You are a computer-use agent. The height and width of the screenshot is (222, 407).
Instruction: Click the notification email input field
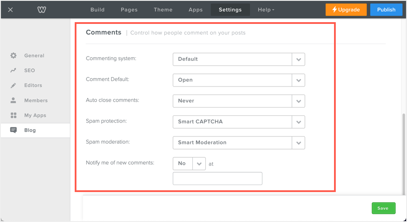[x=217, y=179]
